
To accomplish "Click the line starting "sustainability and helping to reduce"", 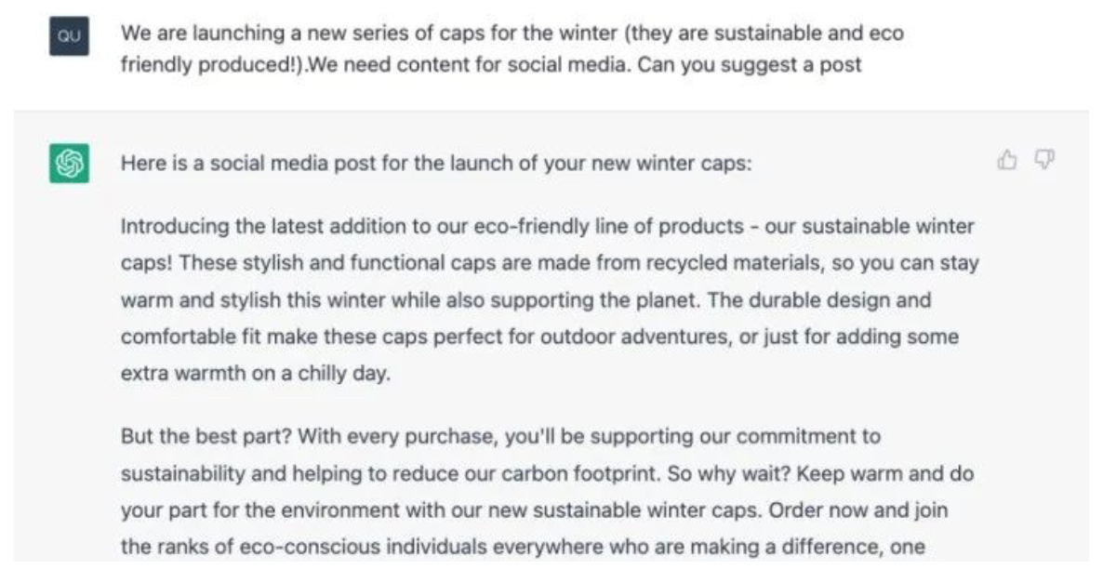I will click(547, 473).
